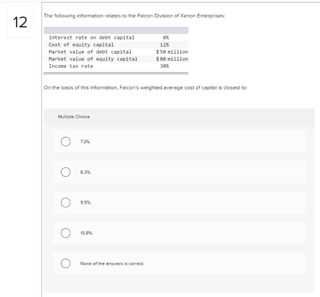320x297 pixels.
Task: Click the $80 million equity value
Action: pyautogui.click(x=172, y=59)
